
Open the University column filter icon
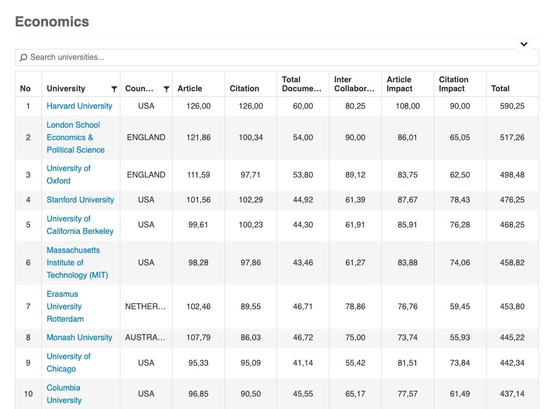[x=114, y=89]
